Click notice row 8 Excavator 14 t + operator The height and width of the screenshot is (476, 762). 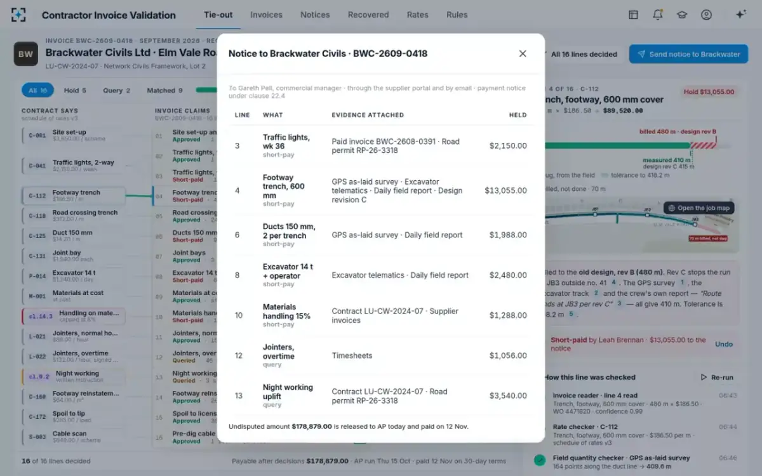[381, 275]
